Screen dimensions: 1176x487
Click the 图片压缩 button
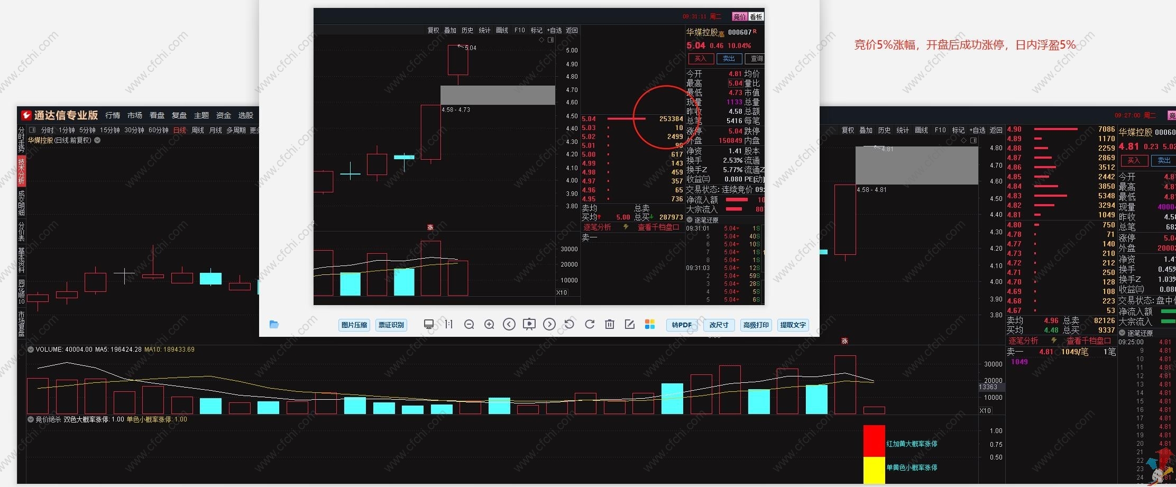pyautogui.click(x=354, y=325)
